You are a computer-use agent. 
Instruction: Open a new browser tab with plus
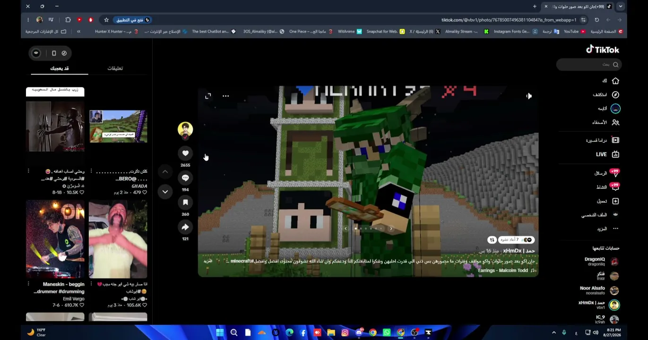(535, 7)
